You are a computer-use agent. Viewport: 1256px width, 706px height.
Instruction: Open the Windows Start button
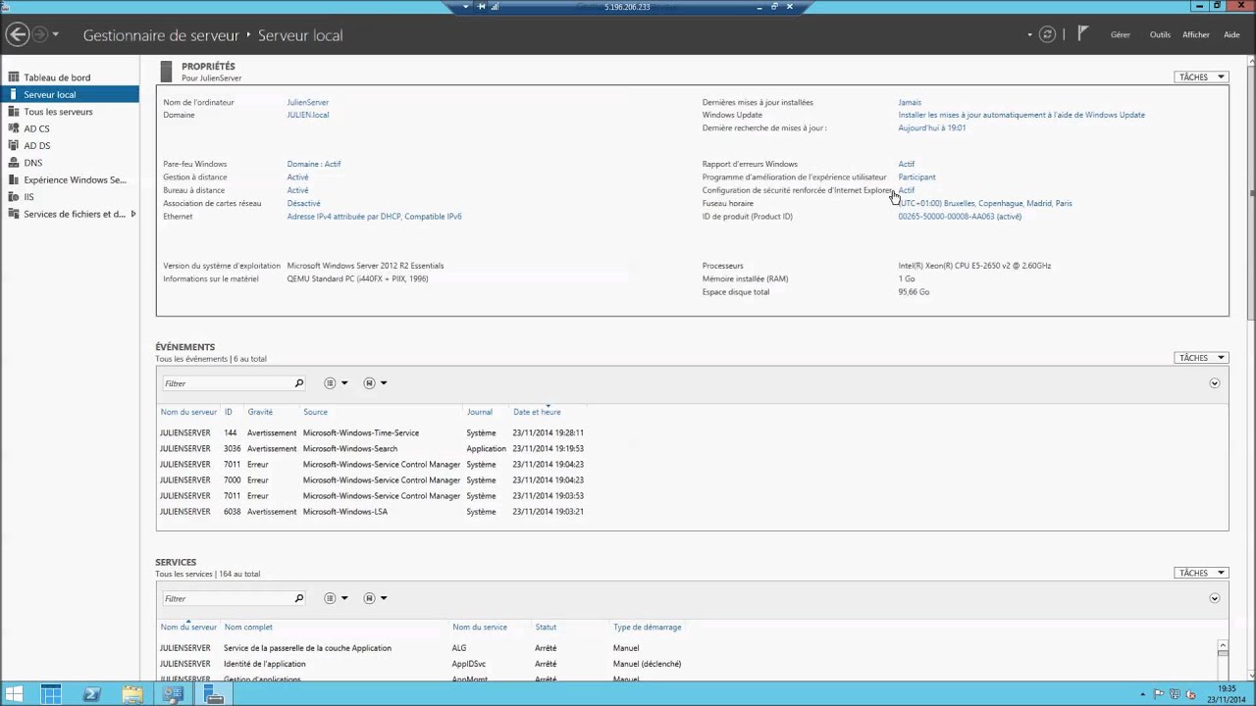(x=14, y=695)
